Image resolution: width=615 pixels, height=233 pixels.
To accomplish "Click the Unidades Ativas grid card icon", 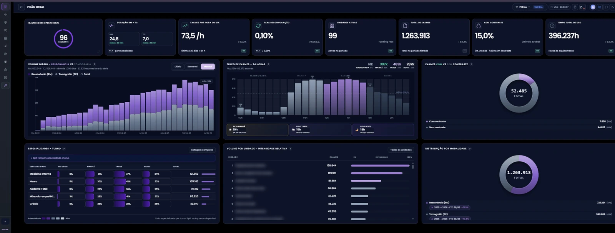I will [x=332, y=26].
